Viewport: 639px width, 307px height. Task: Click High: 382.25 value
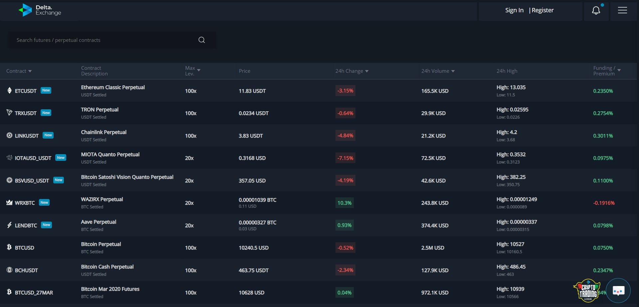511,177
